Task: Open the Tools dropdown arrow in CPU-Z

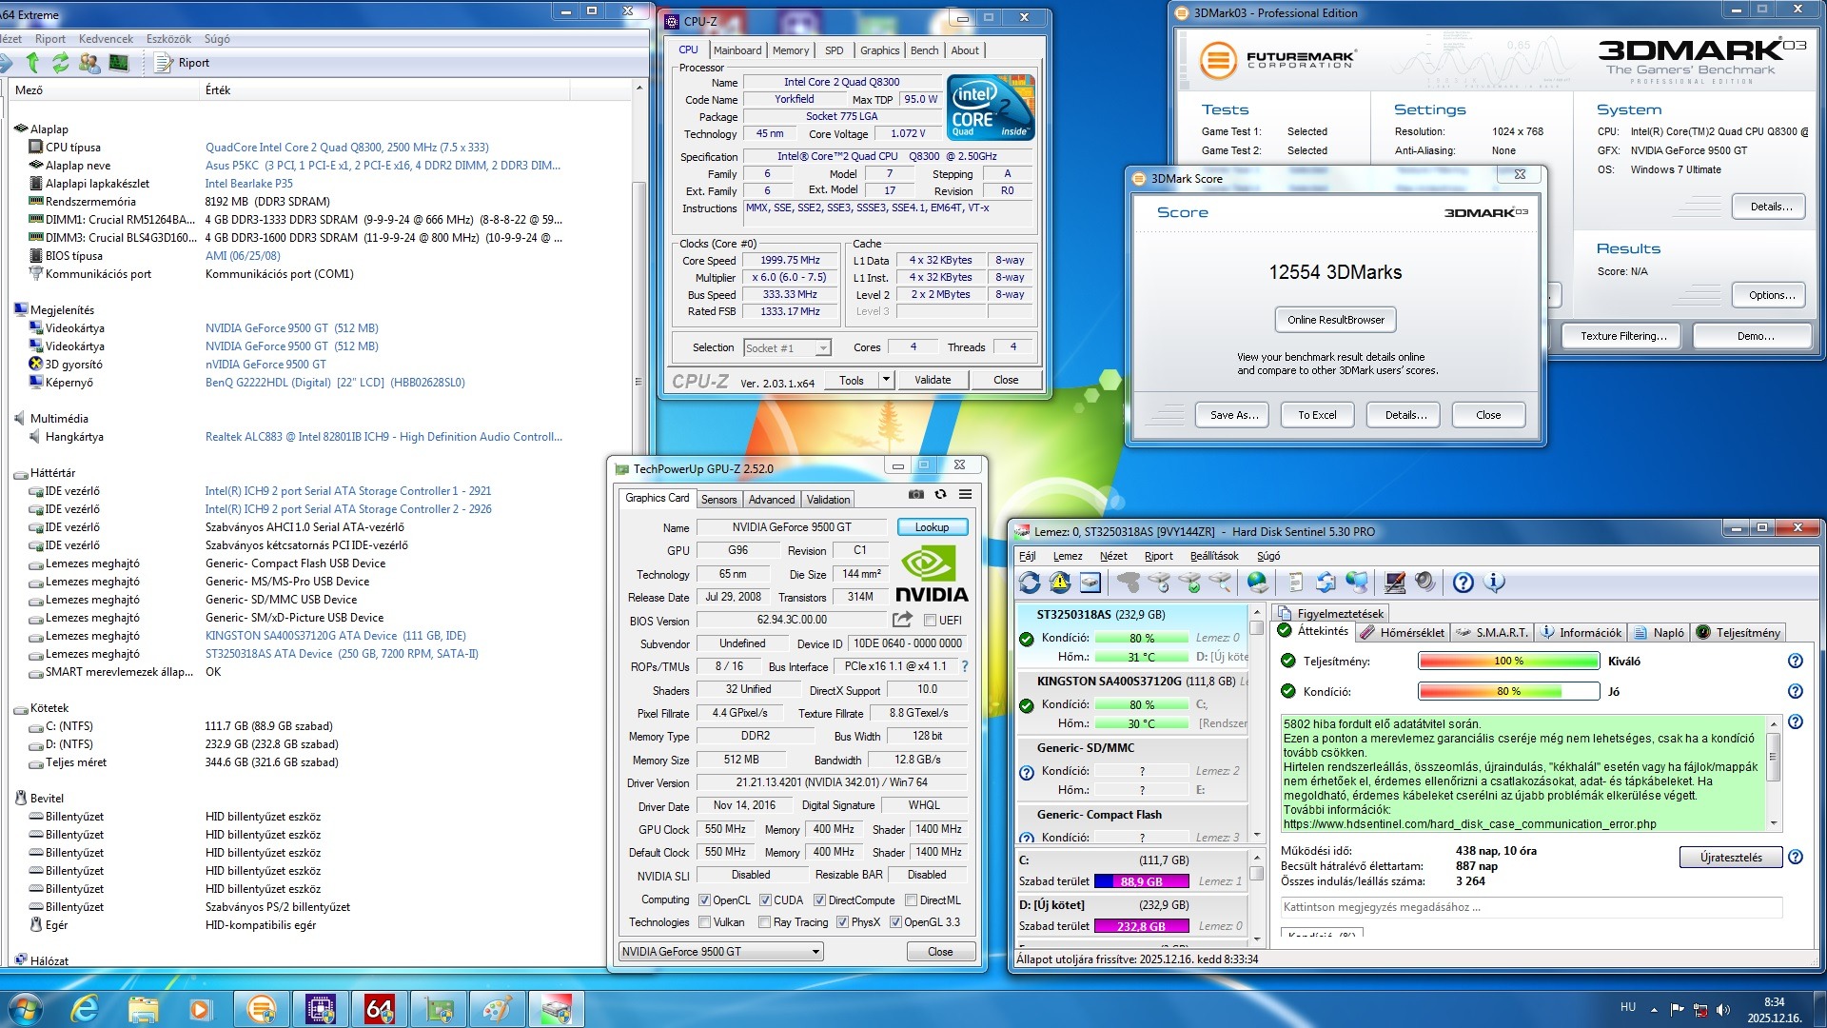Action: tap(886, 380)
